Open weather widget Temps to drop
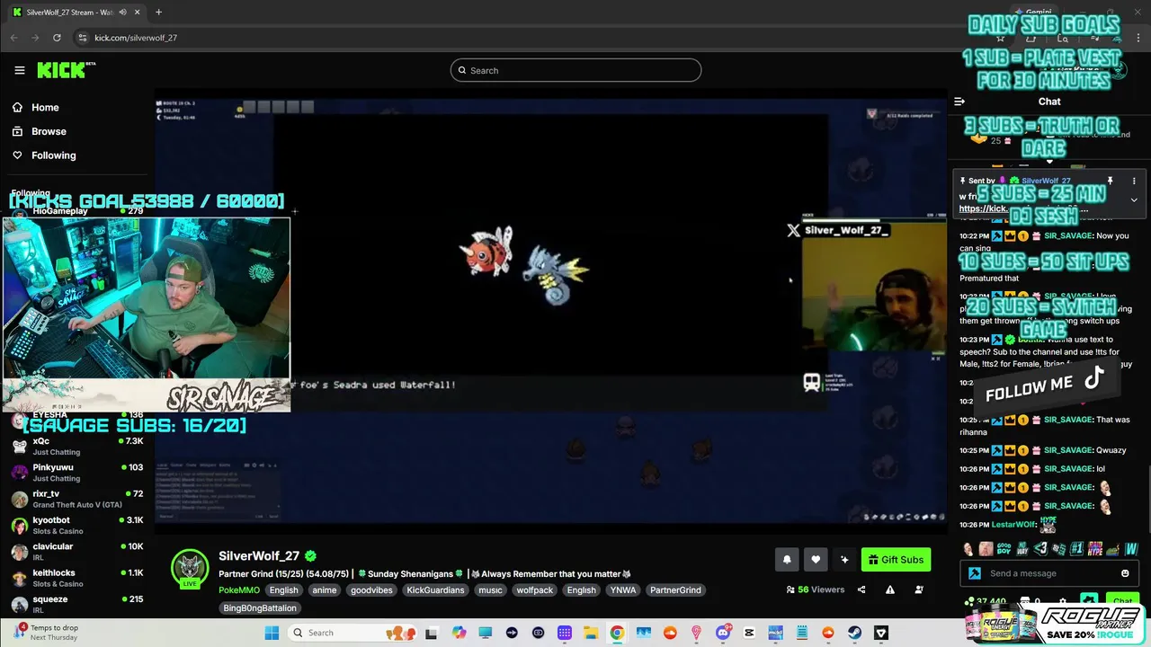 coord(47,633)
